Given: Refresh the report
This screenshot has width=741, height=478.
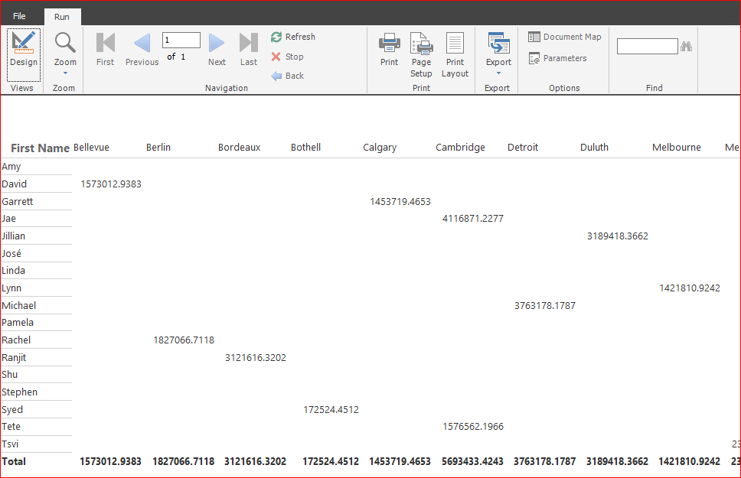Looking at the screenshot, I should [292, 37].
